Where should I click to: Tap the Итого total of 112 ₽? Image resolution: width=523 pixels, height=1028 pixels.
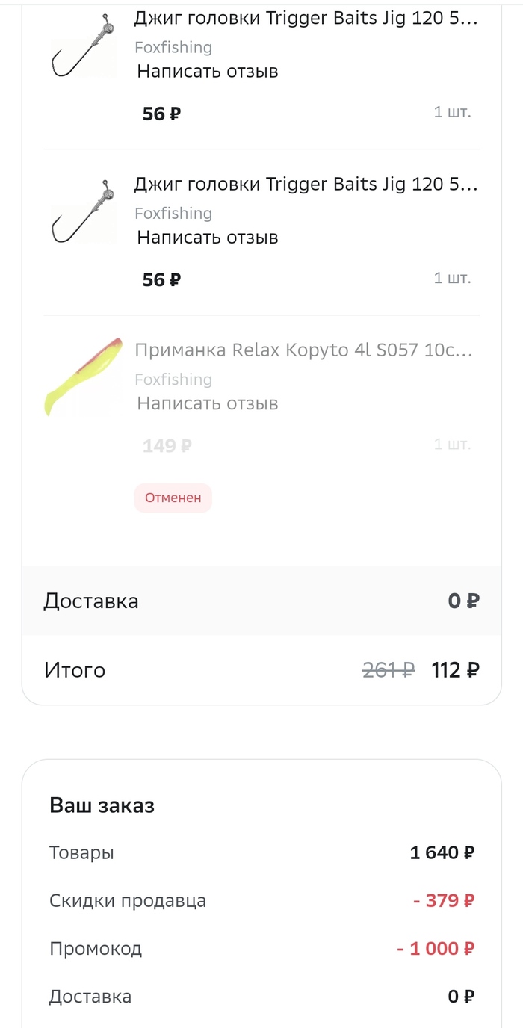click(455, 670)
